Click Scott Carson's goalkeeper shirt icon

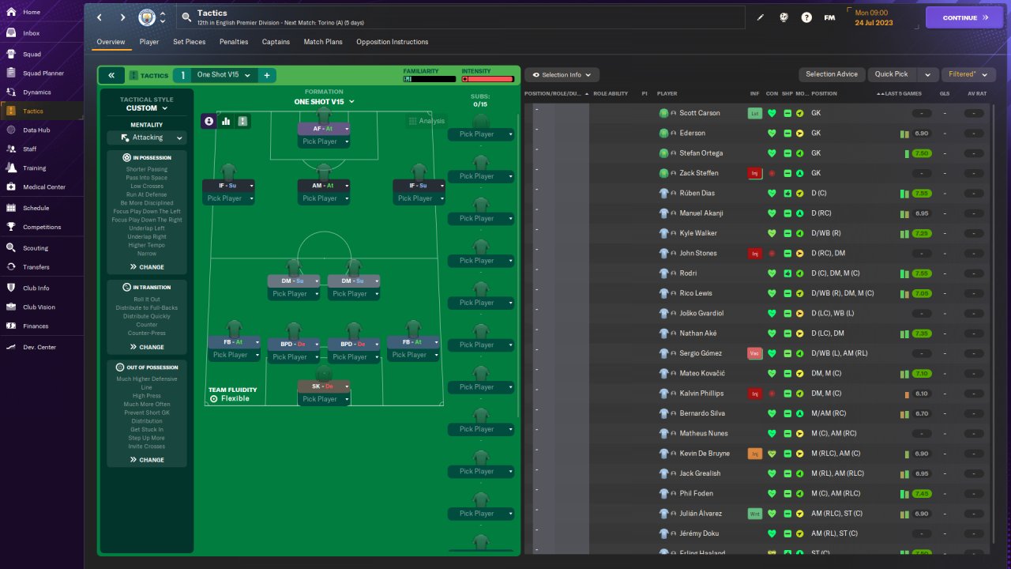pyautogui.click(x=664, y=113)
